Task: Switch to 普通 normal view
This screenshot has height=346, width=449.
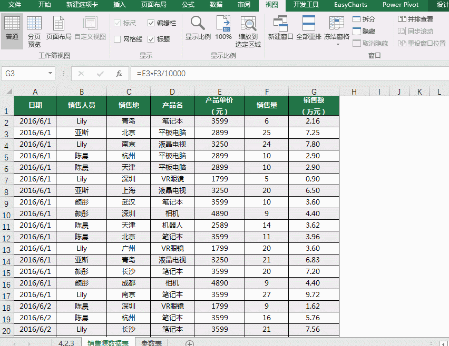Action: pyautogui.click(x=12, y=29)
